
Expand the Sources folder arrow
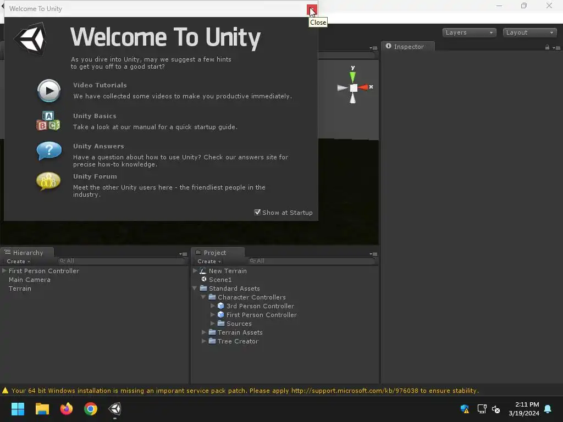(x=212, y=323)
